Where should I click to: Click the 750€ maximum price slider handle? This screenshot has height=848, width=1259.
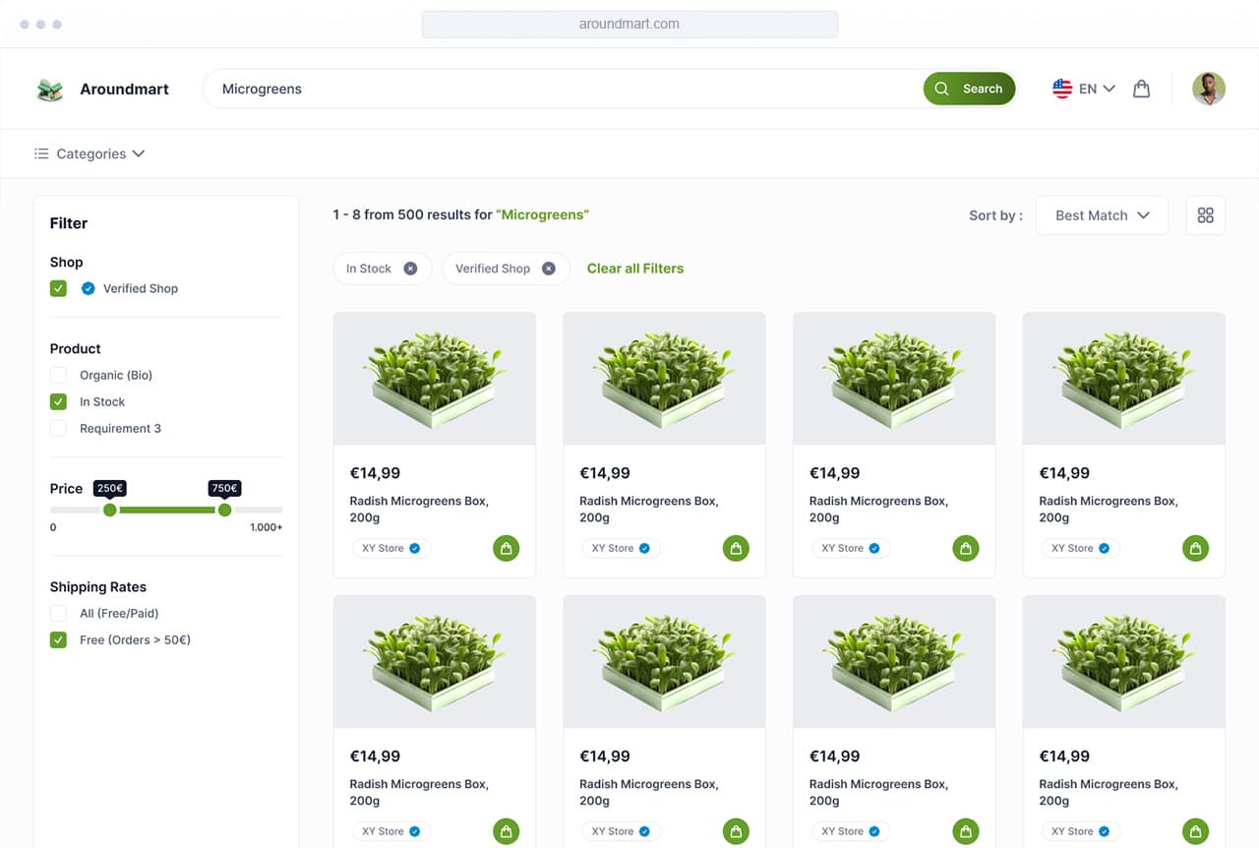224,510
